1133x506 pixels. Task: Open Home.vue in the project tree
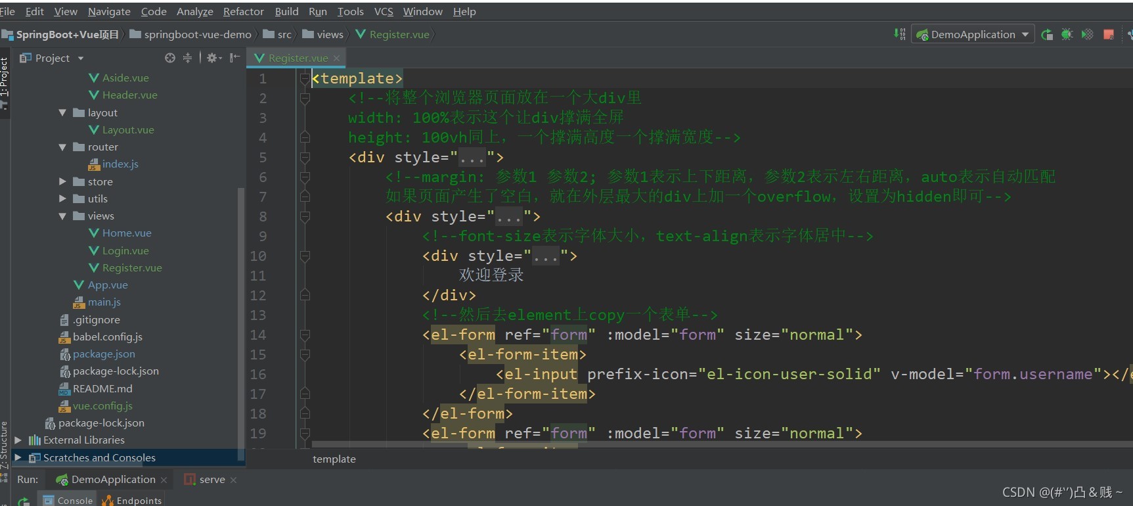[120, 233]
